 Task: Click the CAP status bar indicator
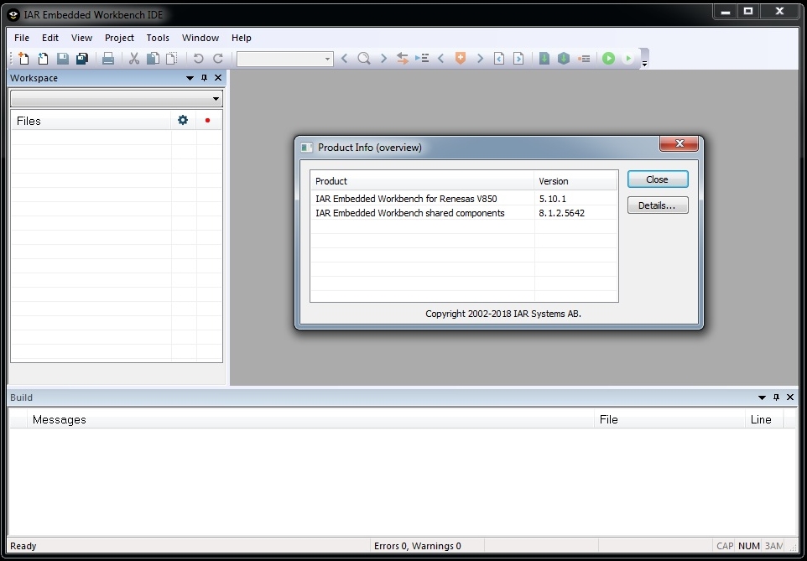725,546
